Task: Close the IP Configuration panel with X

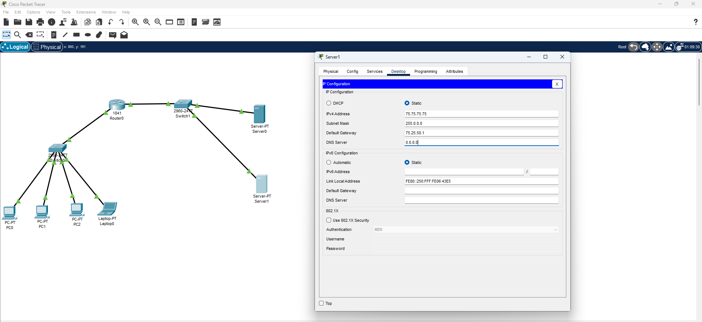Action: [x=557, y=84]
